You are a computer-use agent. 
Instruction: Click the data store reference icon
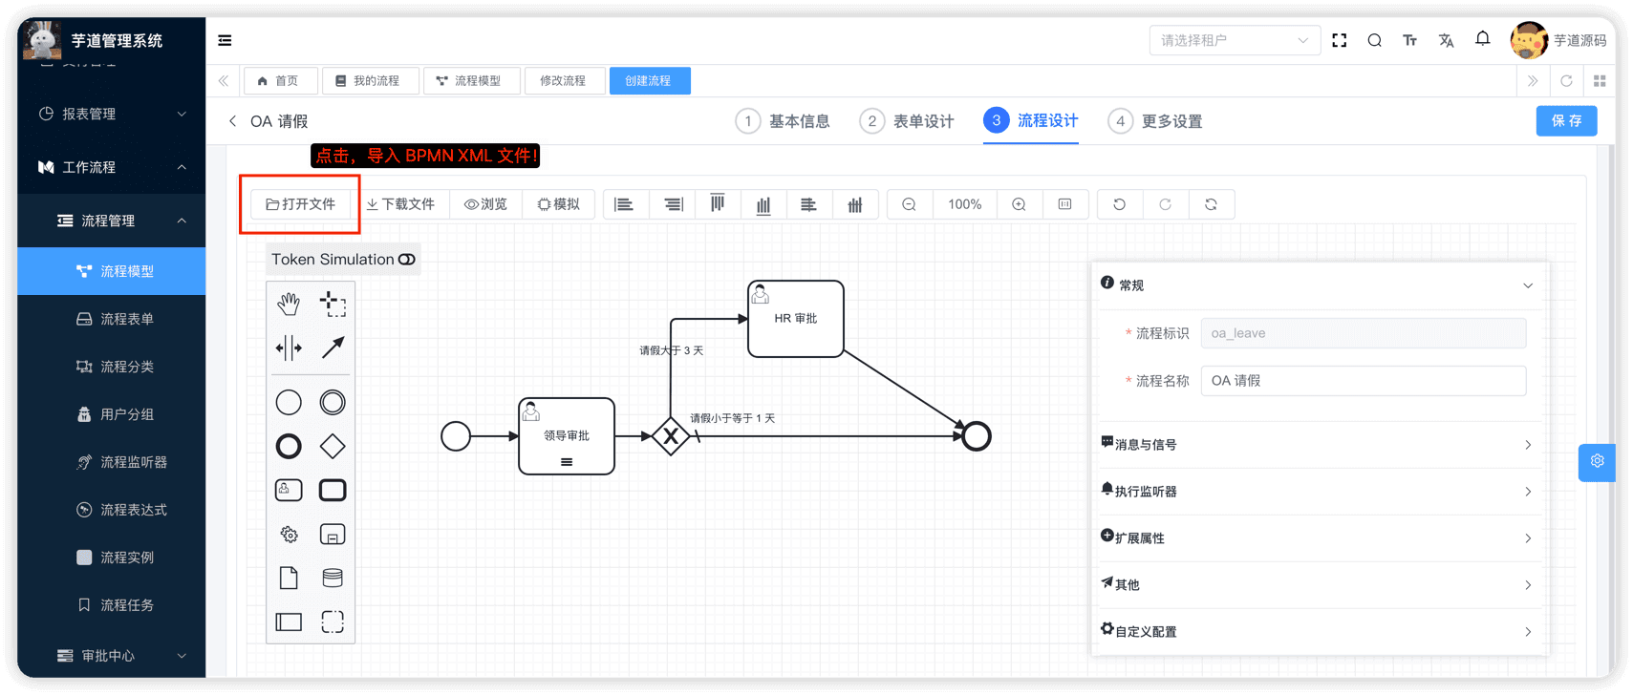[x=333, y=578]
